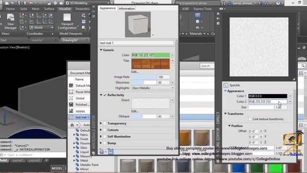Screen dimensions: 307x173
Task: Click the New file icon in quick access toolbar
Action: point(7,3)
